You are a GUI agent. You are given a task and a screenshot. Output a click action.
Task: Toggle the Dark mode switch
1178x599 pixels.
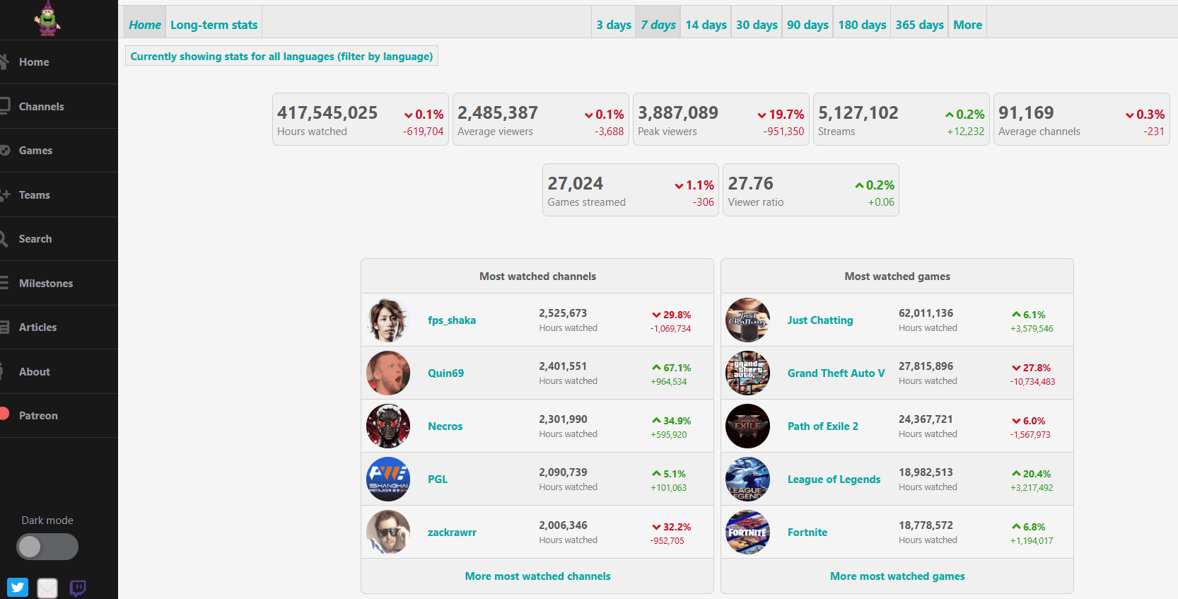(x=47, y=546)
